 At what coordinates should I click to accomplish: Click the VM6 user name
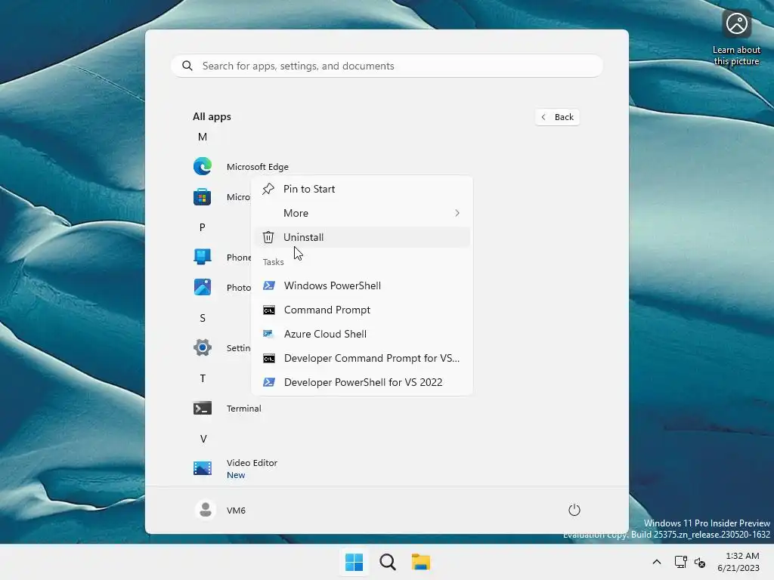[236, 510]
